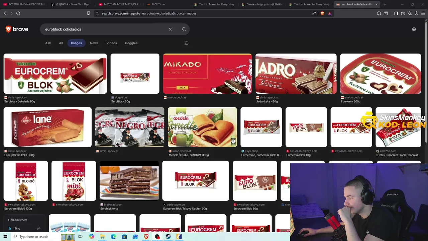Switch to the News search tab
The image size is (428, 241).
click(94, 43)
